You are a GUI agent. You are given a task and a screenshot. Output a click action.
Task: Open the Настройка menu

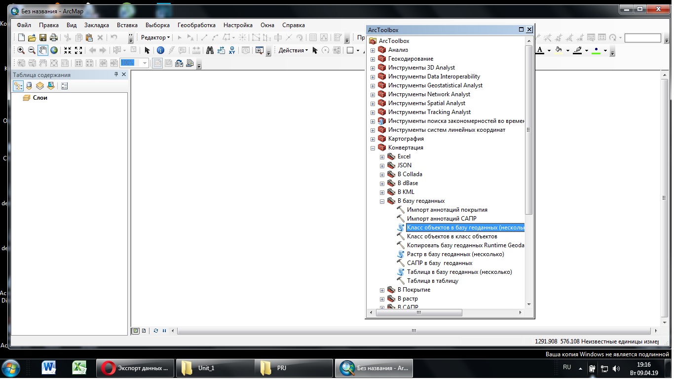tap(238, 25)
